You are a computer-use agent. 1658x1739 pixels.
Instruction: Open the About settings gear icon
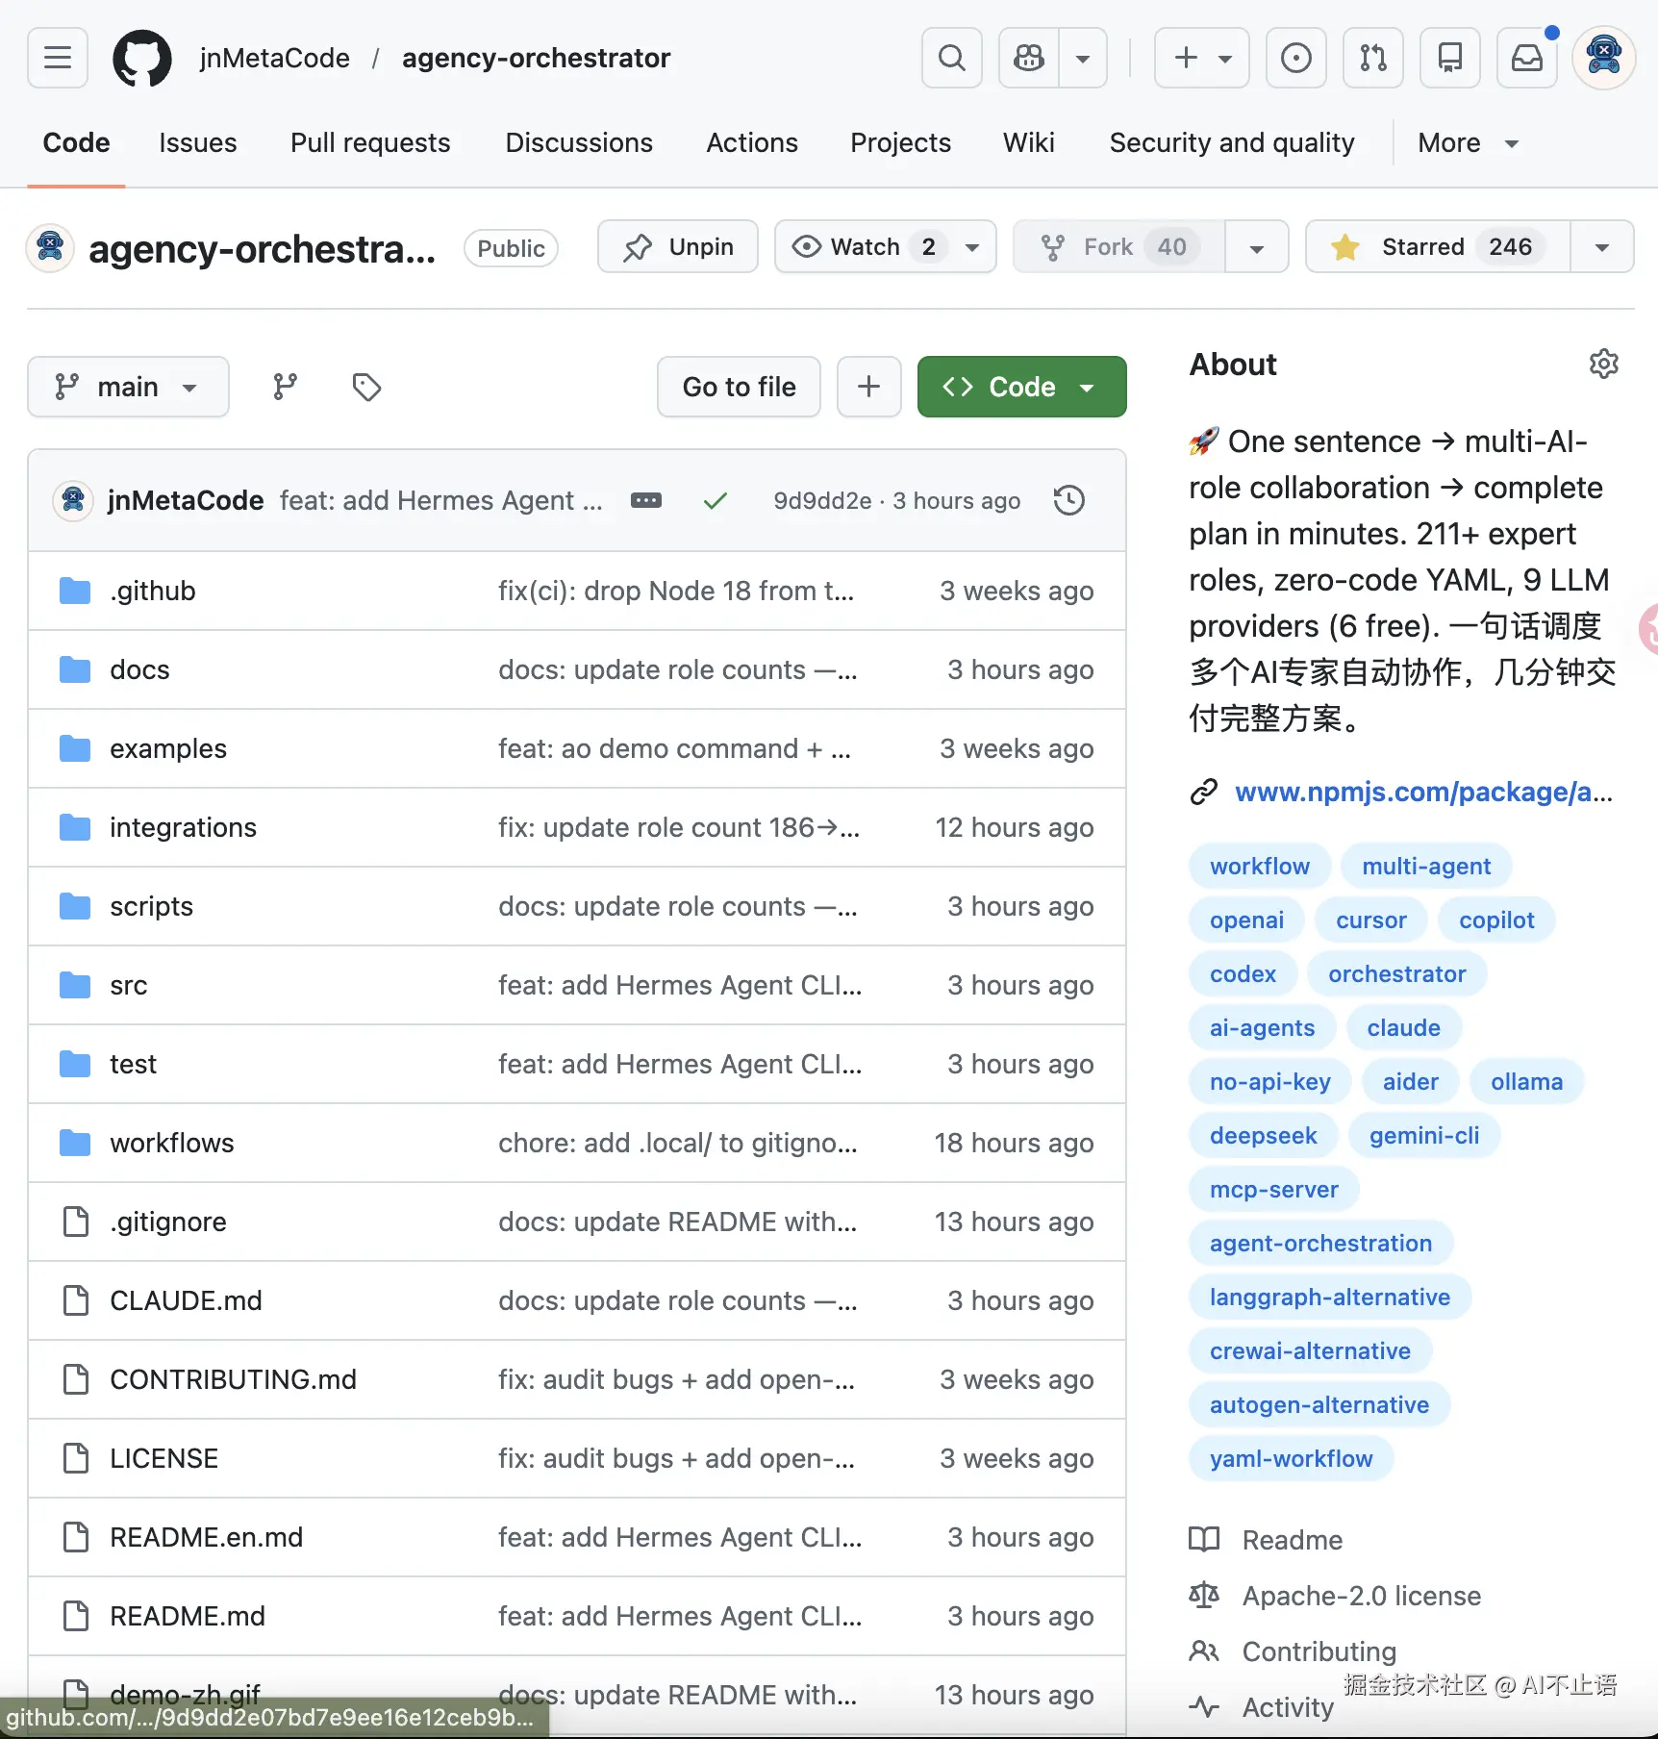(x=1604, y=364)
